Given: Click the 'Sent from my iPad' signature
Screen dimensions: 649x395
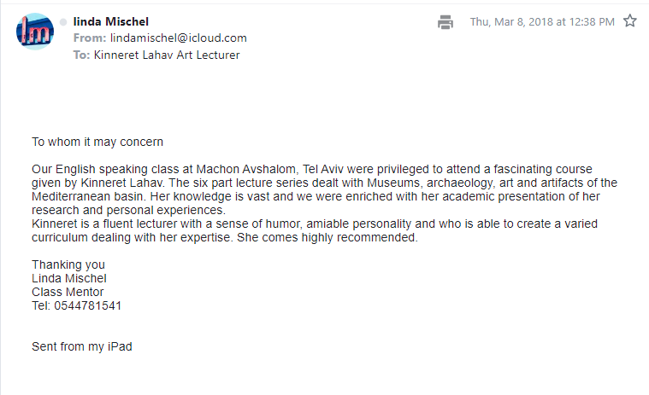Looking at the screenshot, I should pos(82,346).
